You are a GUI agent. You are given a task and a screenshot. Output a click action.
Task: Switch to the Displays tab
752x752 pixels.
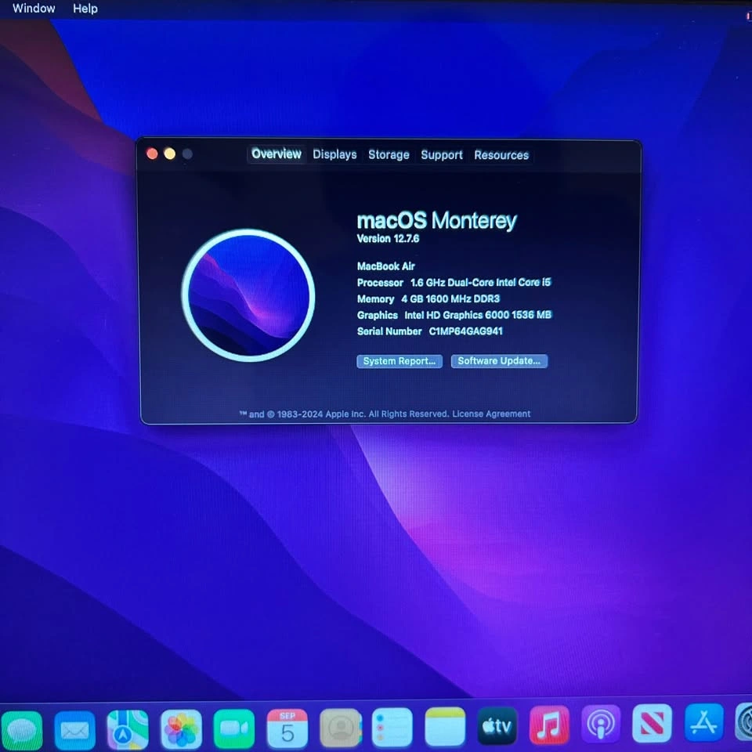click(x=334, y=154)
